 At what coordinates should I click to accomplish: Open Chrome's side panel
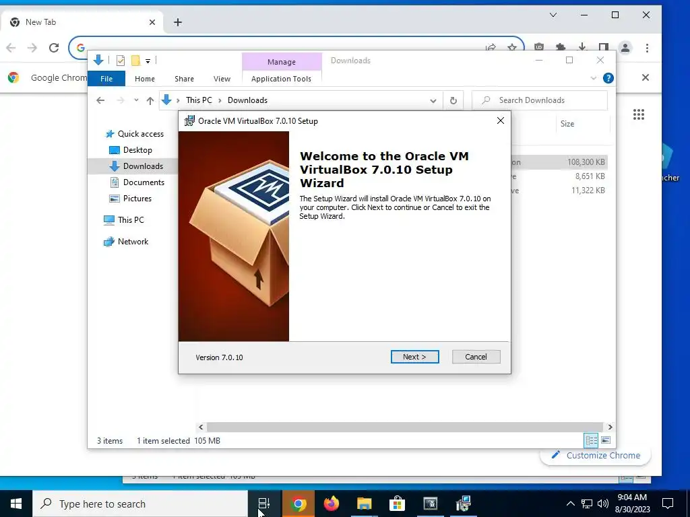[604, 48]
